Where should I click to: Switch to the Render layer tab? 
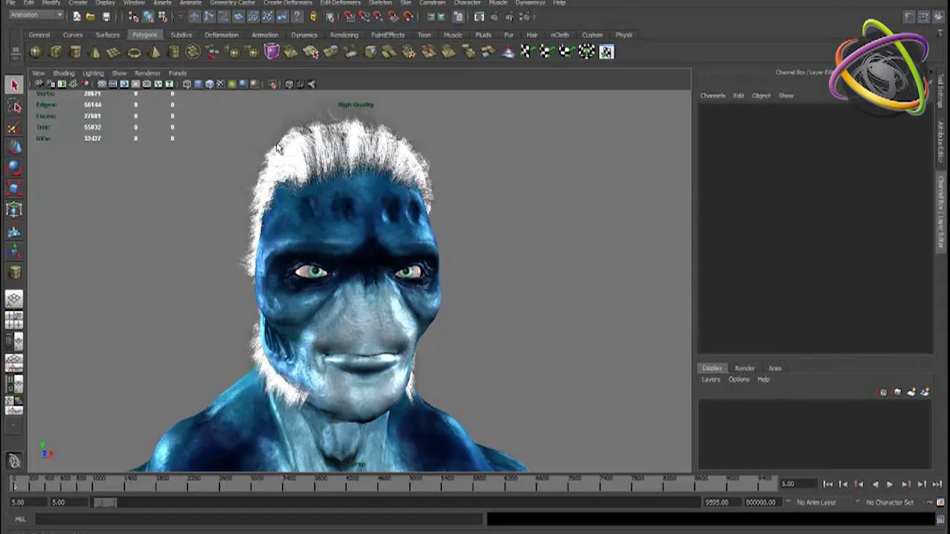[x=744, y=369]
